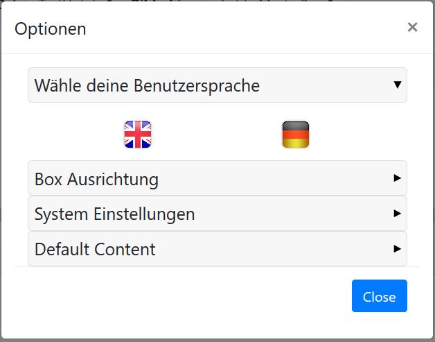Switch interface language to Deutsch via flag
The image size is (435, 342).
click(296, 135)
